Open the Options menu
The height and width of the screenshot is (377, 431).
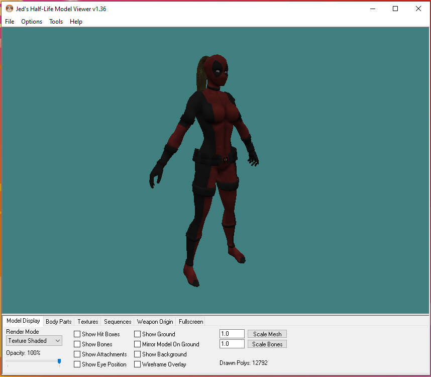32,22
